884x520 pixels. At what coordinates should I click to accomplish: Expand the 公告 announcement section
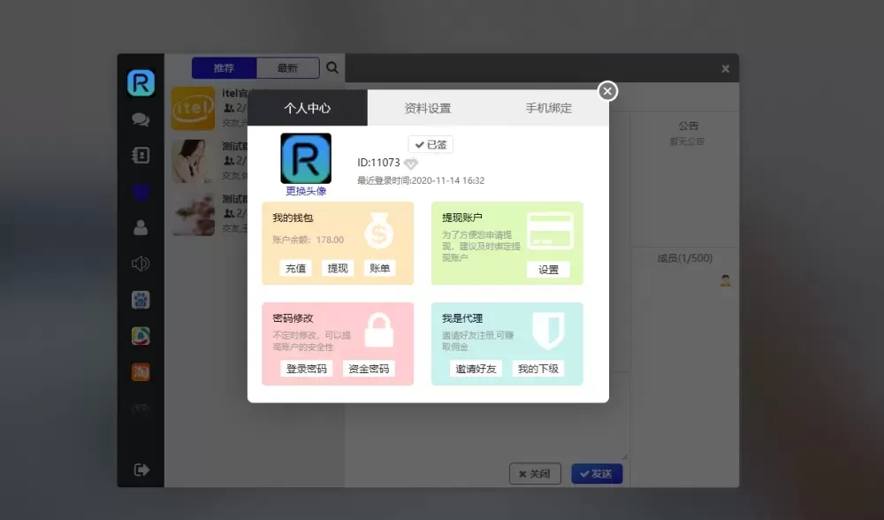click(688, 126)
